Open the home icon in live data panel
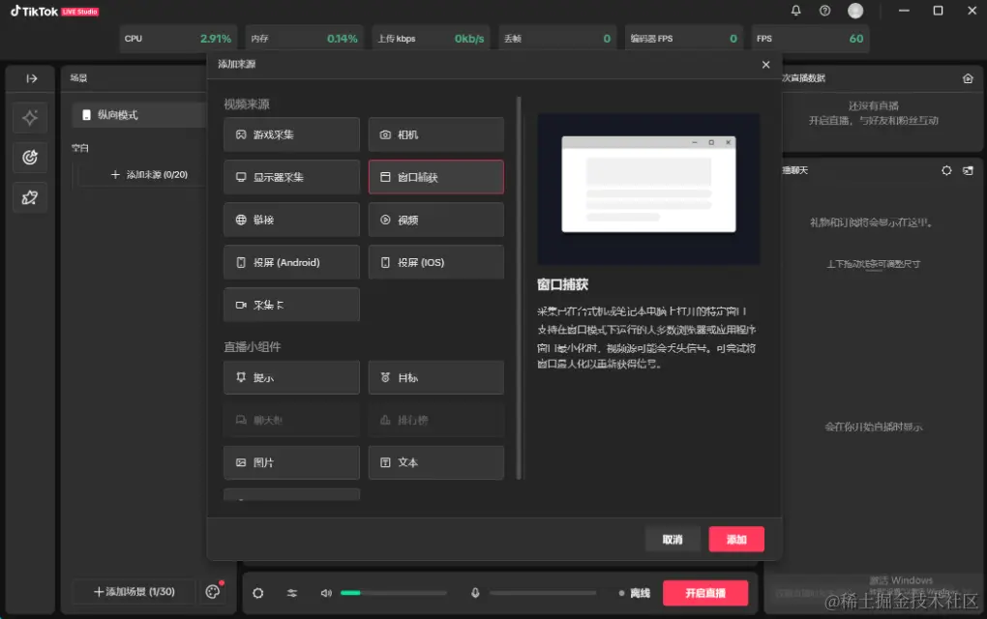Image resolution: width=987 pixels, height=619 pixels. tap(968, 78)
